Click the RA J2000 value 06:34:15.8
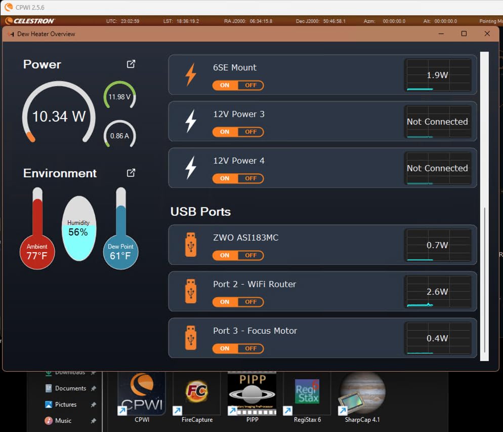Viewport: 503px width, 432px height. coord(261,21)
